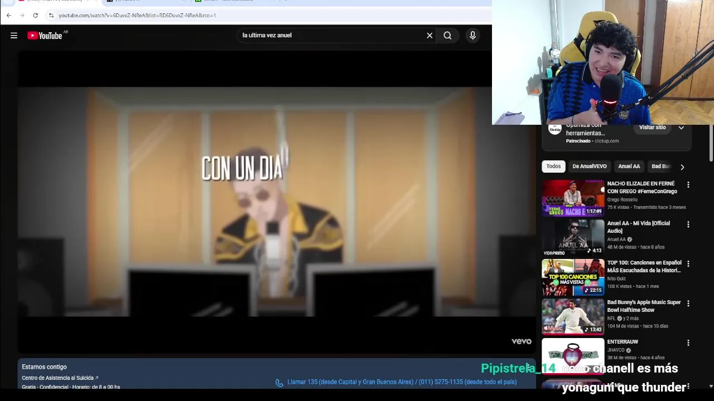Open the clickup.com sponsored link text
The image size is (714, 401).
(606, 141)
